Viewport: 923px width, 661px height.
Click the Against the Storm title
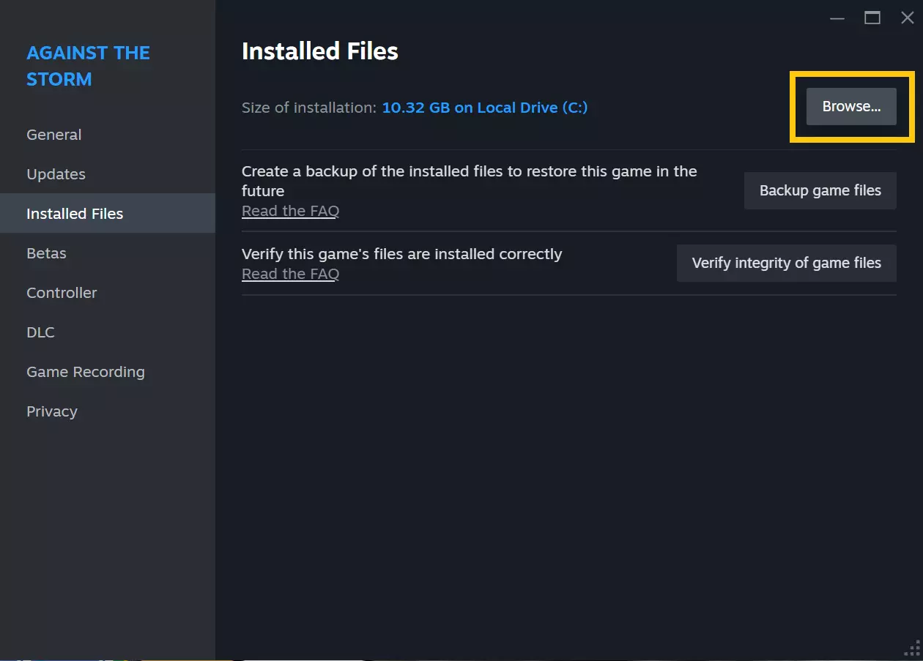88,66
